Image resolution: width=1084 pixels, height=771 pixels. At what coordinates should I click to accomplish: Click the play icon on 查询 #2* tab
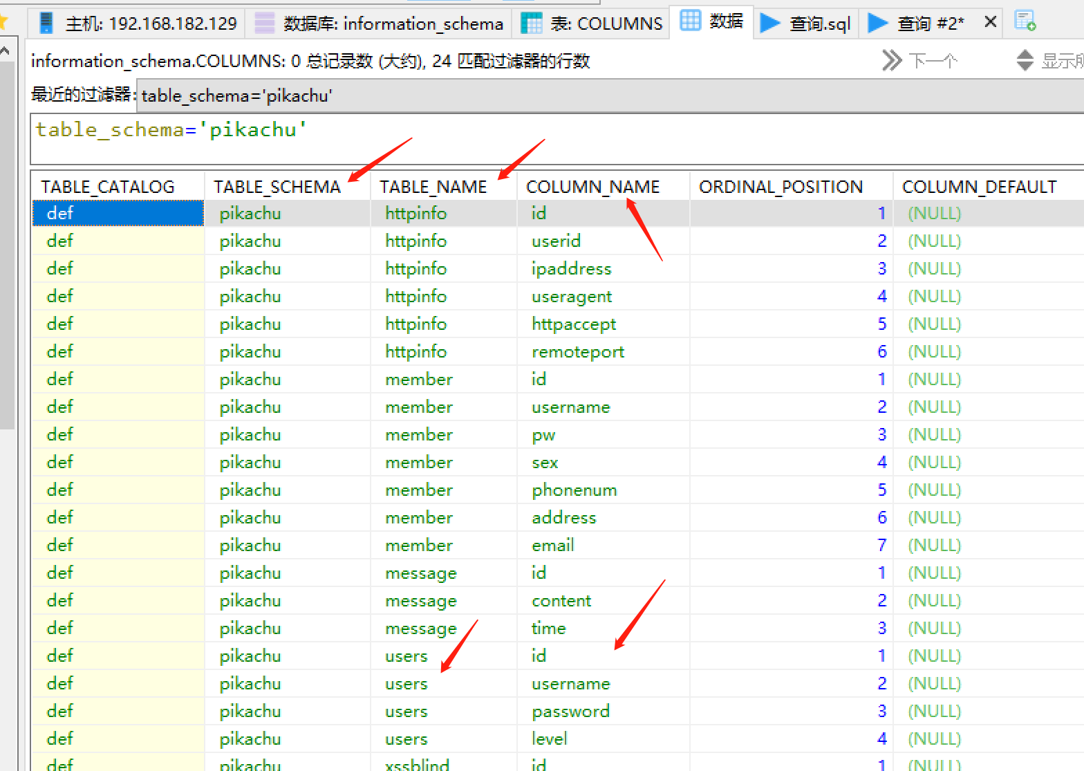pos(877,23)
